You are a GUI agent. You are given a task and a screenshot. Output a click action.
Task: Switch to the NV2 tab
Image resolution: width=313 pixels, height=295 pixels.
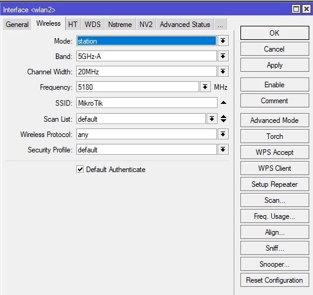146,25
